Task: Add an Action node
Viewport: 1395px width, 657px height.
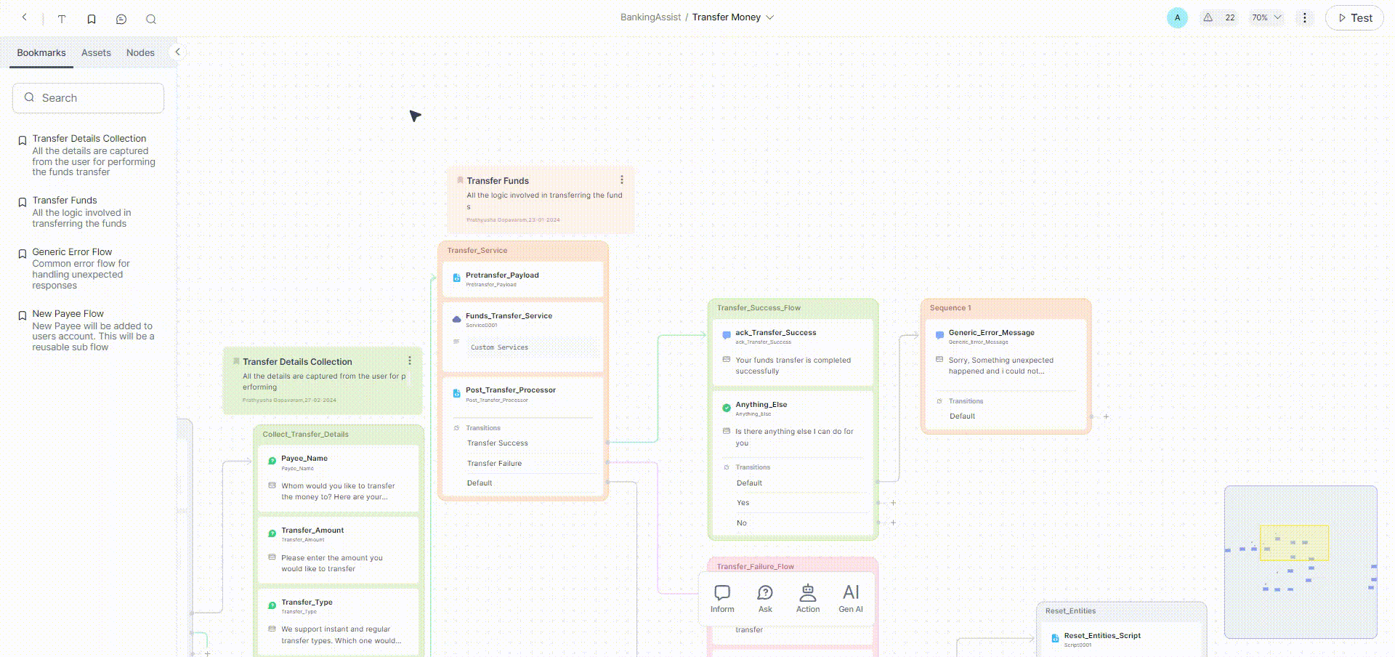Action: pos(807,599)
